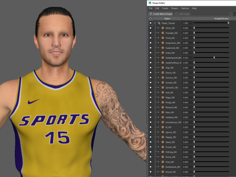Select the Glare_HD target name

pyautogui.click(x=170, y=142)
